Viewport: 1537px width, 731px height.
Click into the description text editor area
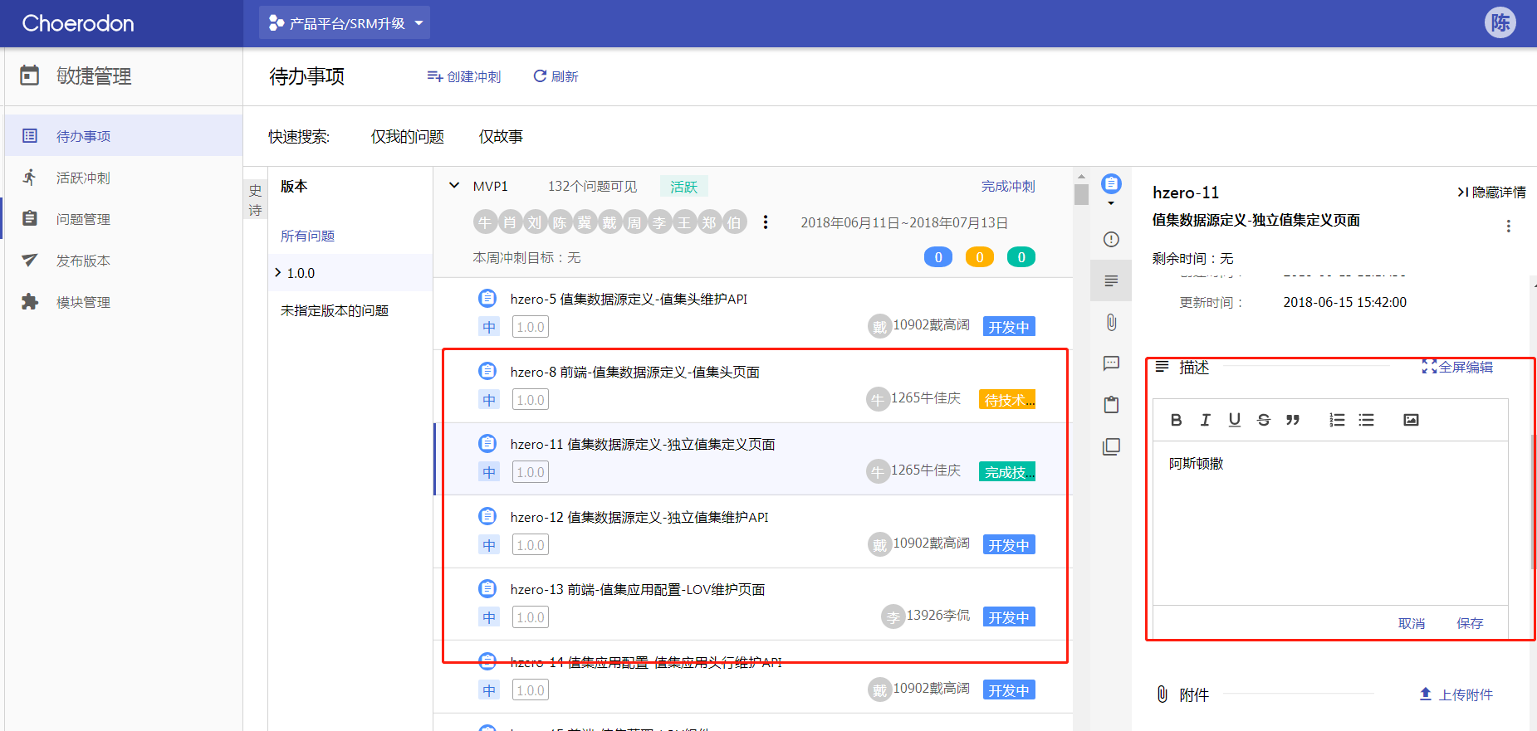coord(1330,523)
